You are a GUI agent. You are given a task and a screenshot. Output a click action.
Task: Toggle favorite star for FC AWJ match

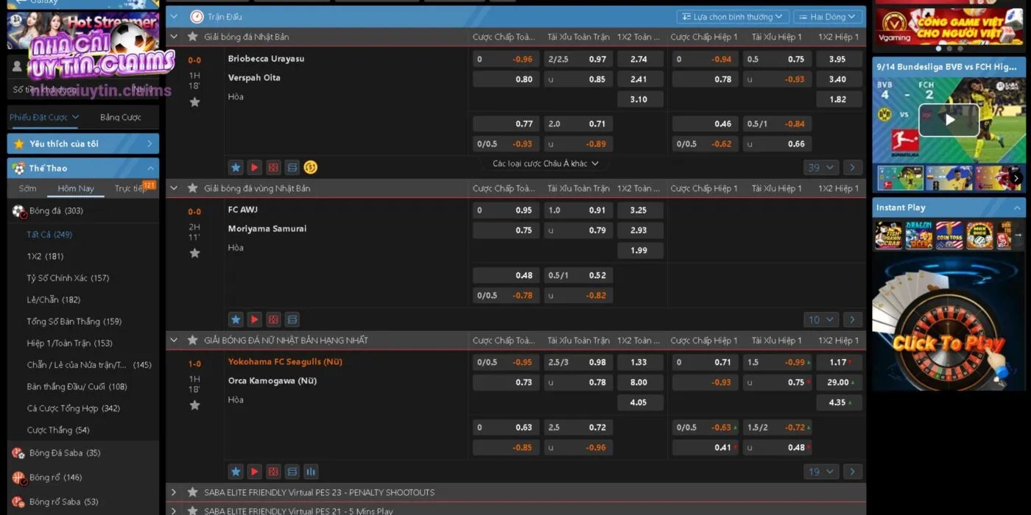click(x=194, y=253)
